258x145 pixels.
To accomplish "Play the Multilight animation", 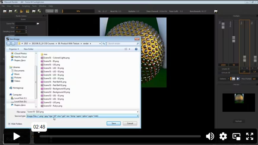I will point(238,79).
